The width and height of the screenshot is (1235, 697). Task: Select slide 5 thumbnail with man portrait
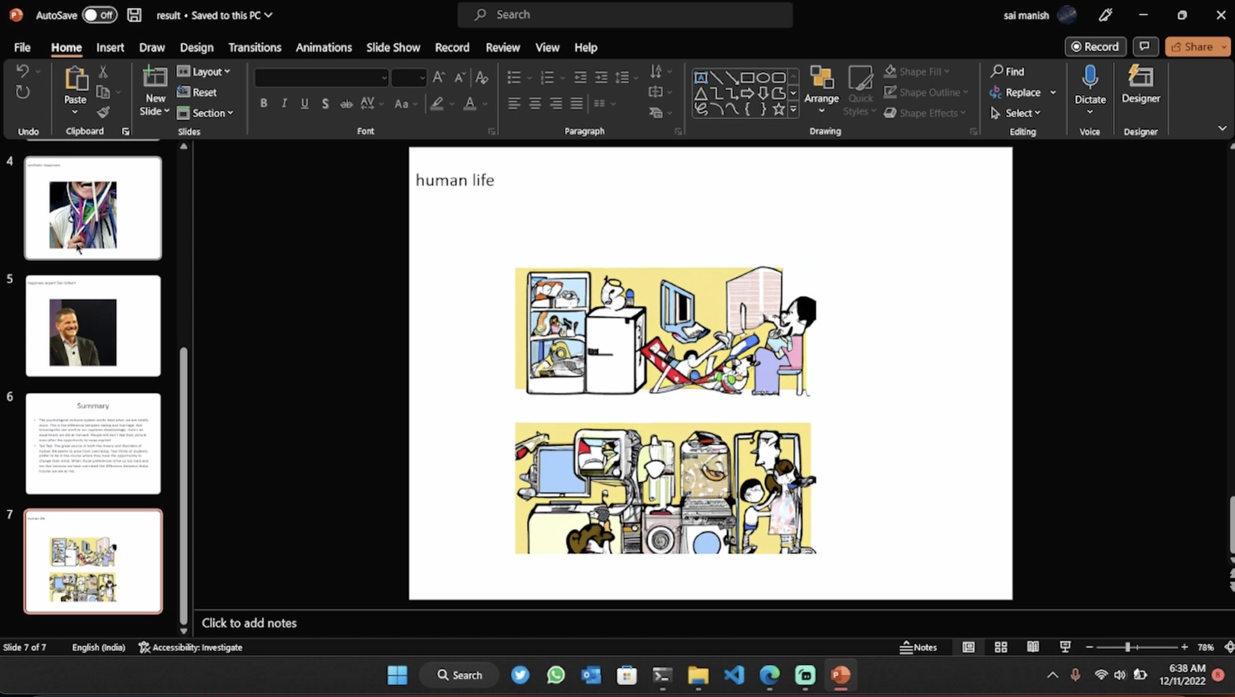click(x=93, y=326)
